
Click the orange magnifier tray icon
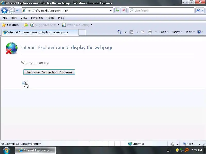pos(187,150)
